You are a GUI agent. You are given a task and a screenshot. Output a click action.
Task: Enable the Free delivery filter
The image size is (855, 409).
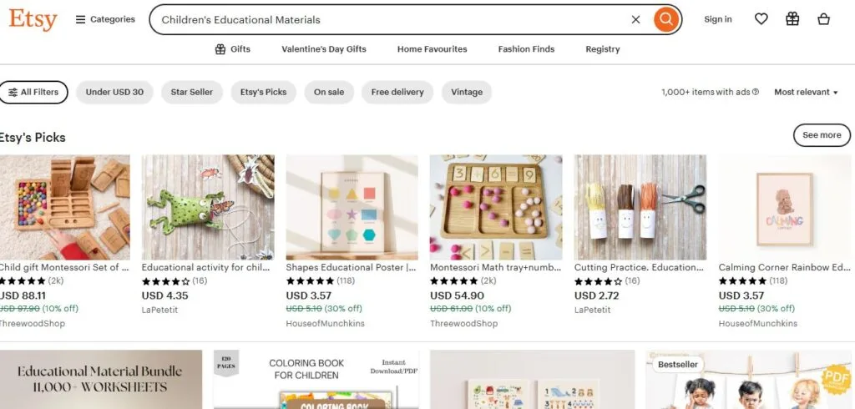coord(397,92)
